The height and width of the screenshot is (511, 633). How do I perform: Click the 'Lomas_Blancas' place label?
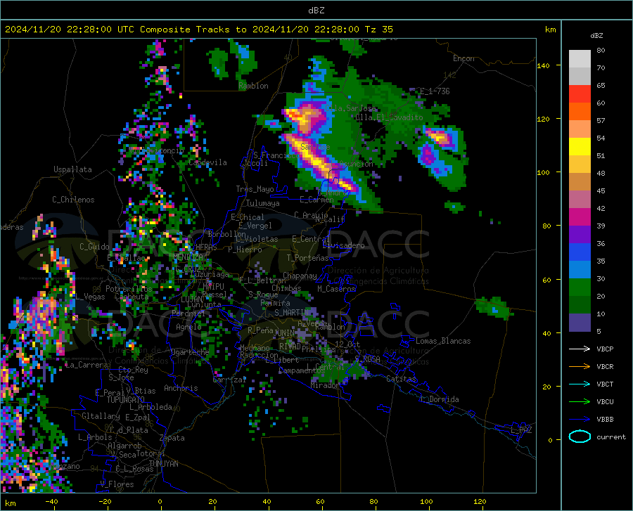443,341
